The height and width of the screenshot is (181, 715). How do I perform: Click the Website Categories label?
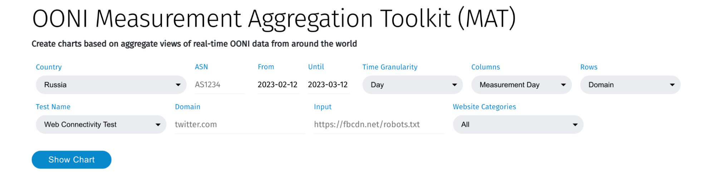coord(484,107)
